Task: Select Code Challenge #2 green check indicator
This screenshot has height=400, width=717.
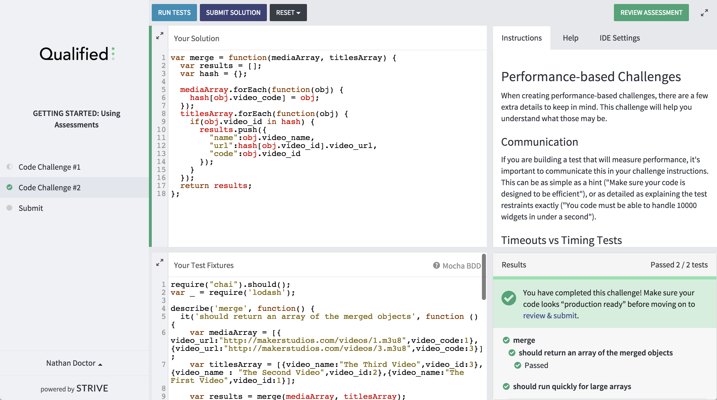Action: tap(9, 187)
